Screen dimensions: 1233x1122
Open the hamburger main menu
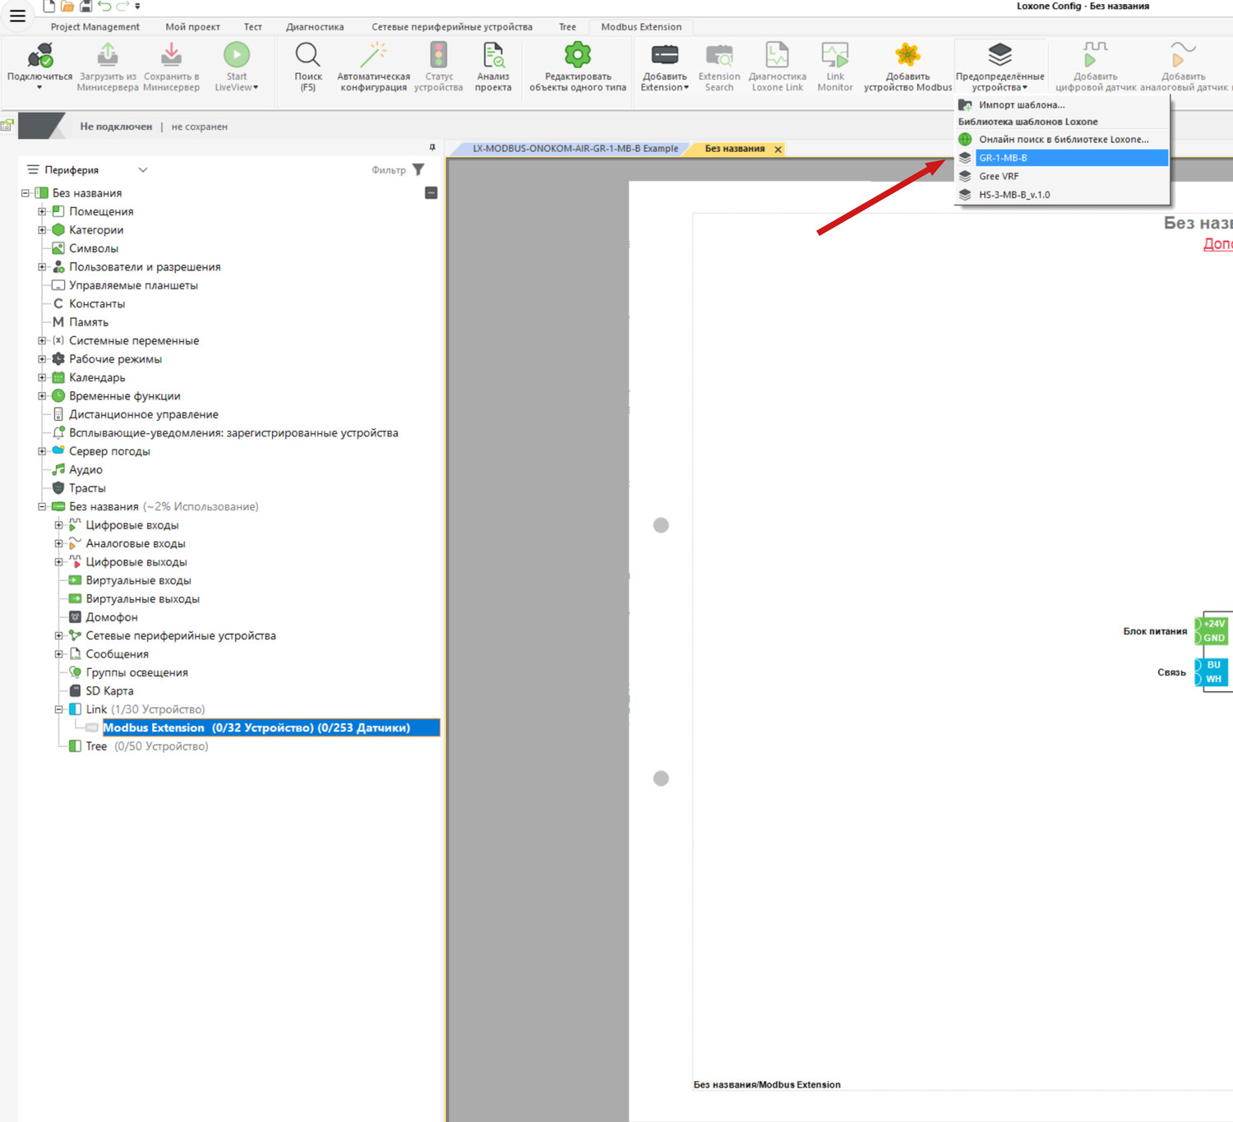(17, 16)
